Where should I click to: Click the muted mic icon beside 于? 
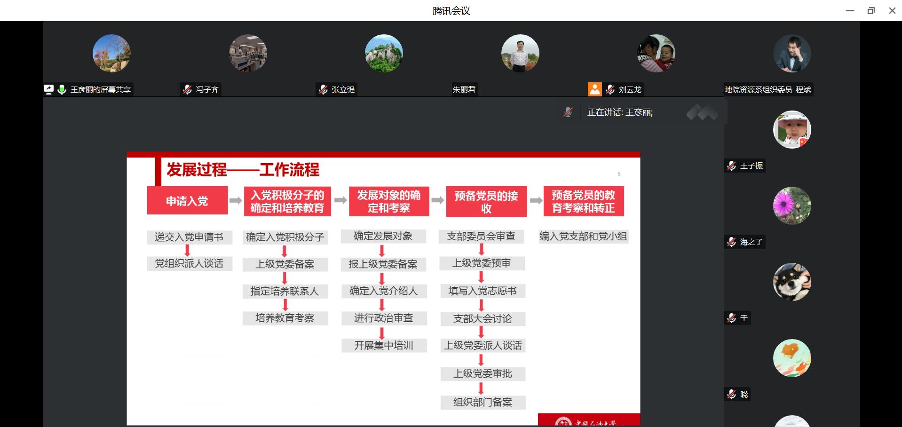[731, 318]
